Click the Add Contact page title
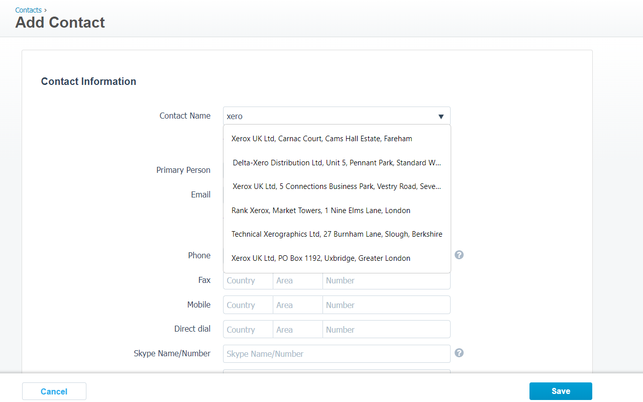This screenshot has height=402, width=643. click(60, 23)
